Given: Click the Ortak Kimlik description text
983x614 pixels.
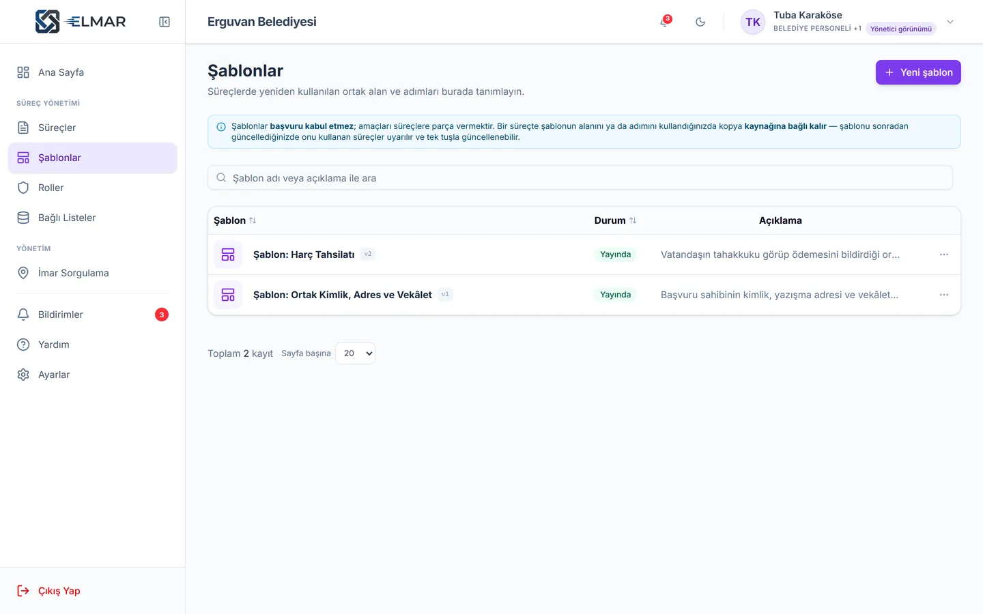Looking at the screenshot, I should click(x=780, y=295).
